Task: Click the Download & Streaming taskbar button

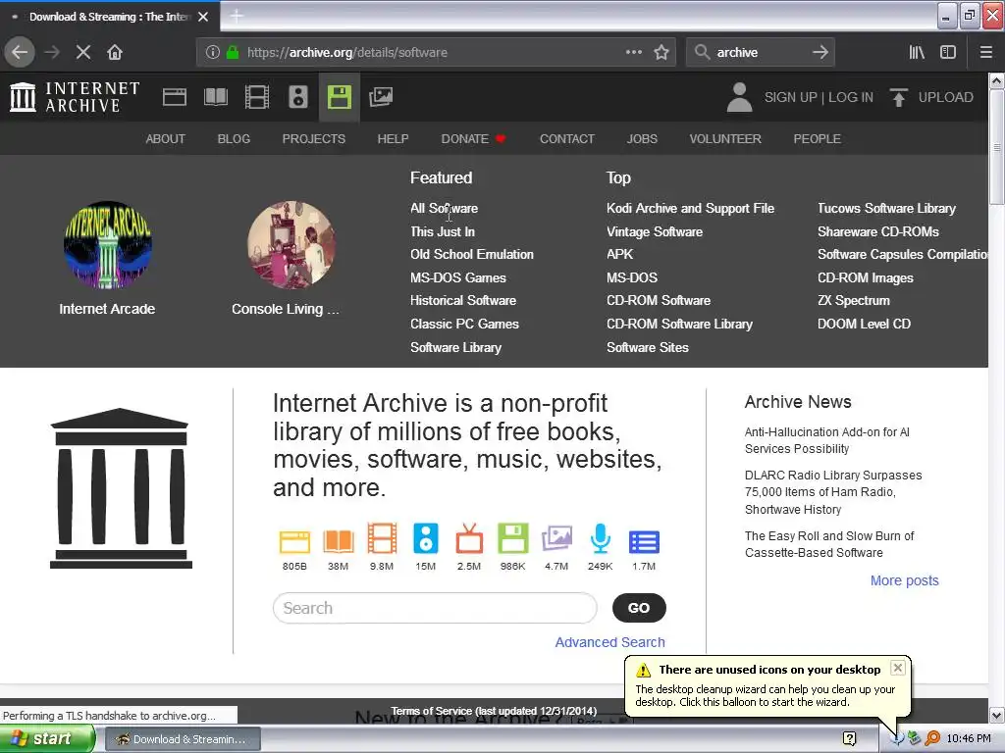Action: 183,739
